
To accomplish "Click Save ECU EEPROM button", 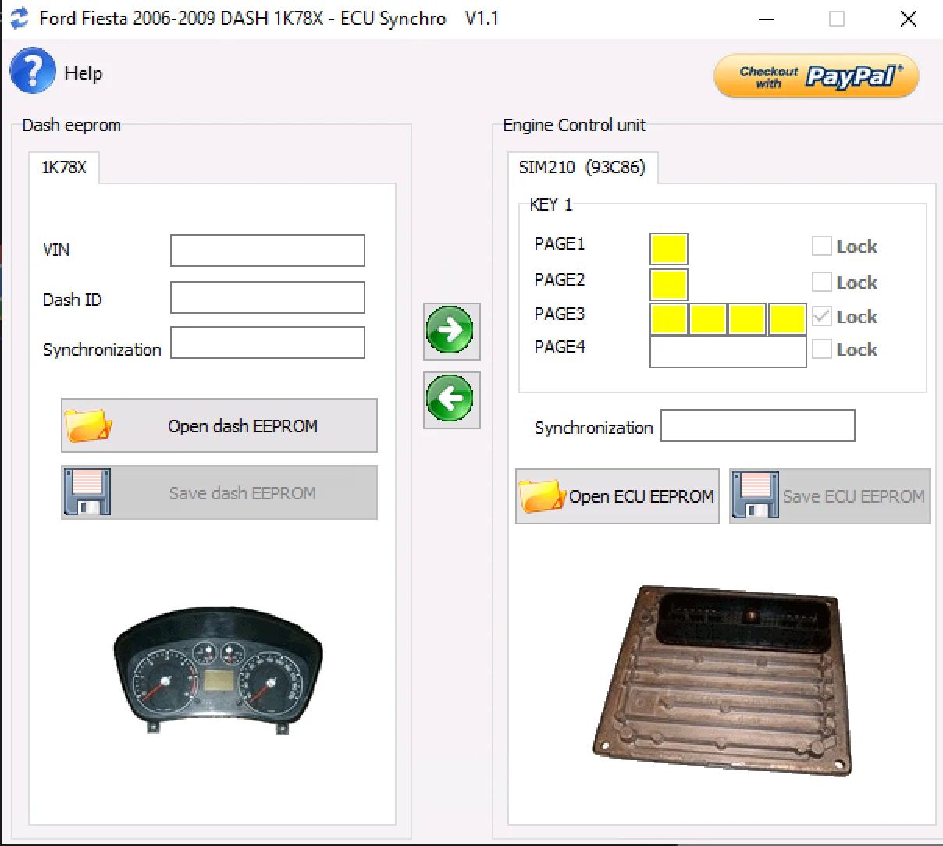I will [x=830, y=496].
